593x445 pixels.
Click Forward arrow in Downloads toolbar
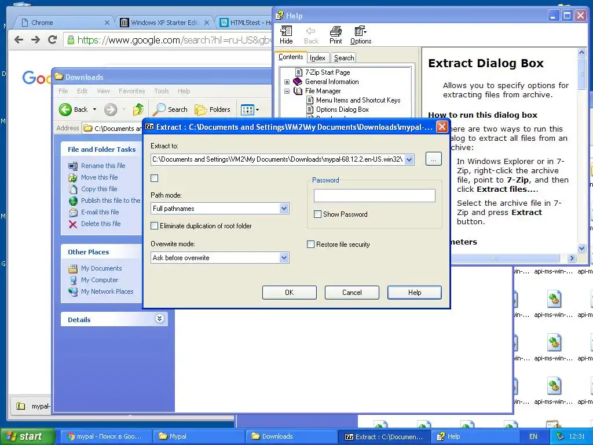click(111, 110)
